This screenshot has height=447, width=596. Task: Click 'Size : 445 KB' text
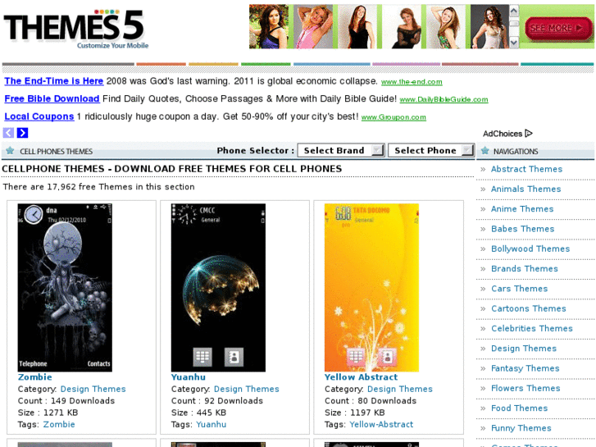pyautogui.click(x=198, y=413)
